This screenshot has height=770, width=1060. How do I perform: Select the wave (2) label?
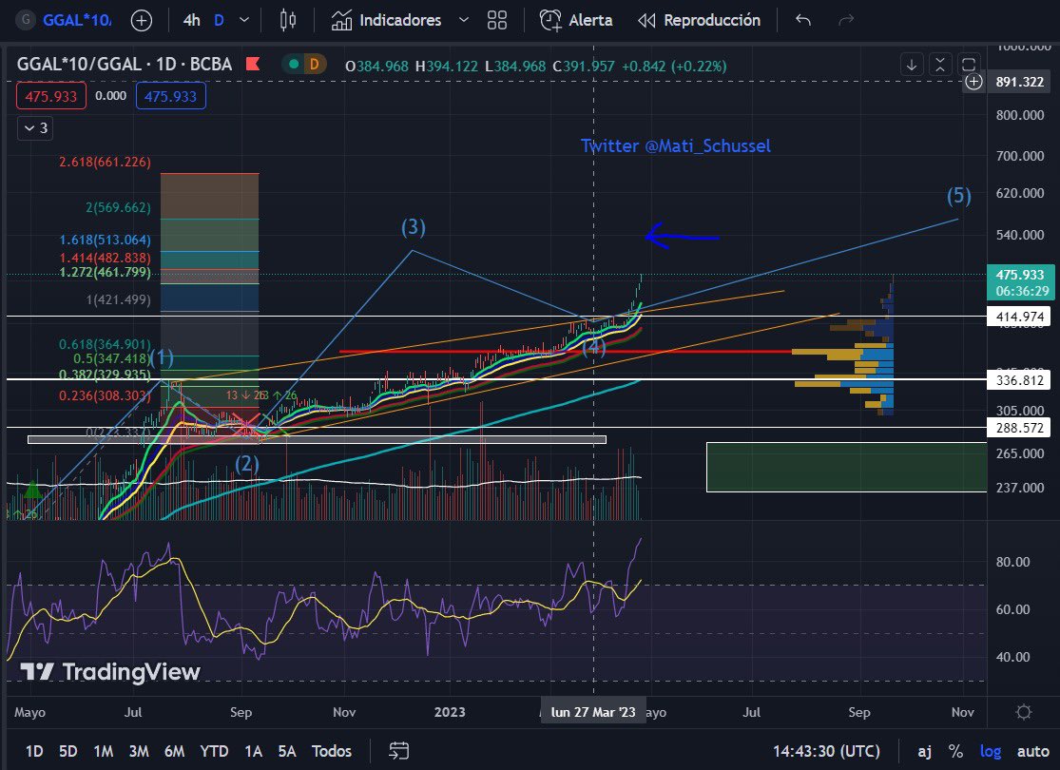tap(247, 465)
